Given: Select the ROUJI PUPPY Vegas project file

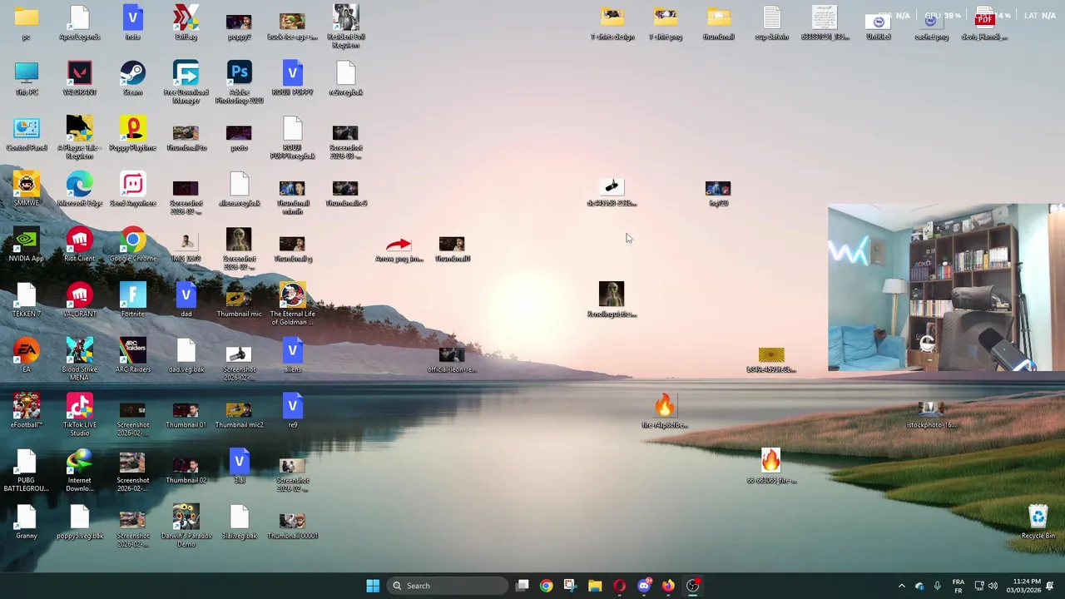Looking at the screenshot, I should pos(292,78).
